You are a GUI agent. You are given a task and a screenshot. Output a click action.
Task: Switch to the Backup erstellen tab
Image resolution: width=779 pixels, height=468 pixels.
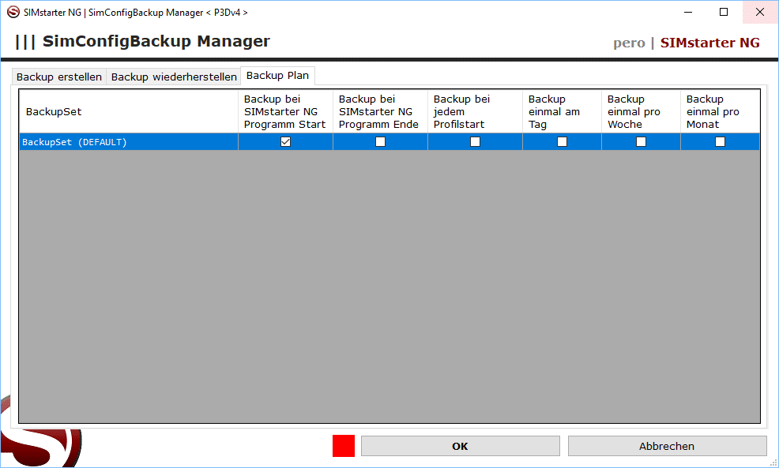point(59,77)
